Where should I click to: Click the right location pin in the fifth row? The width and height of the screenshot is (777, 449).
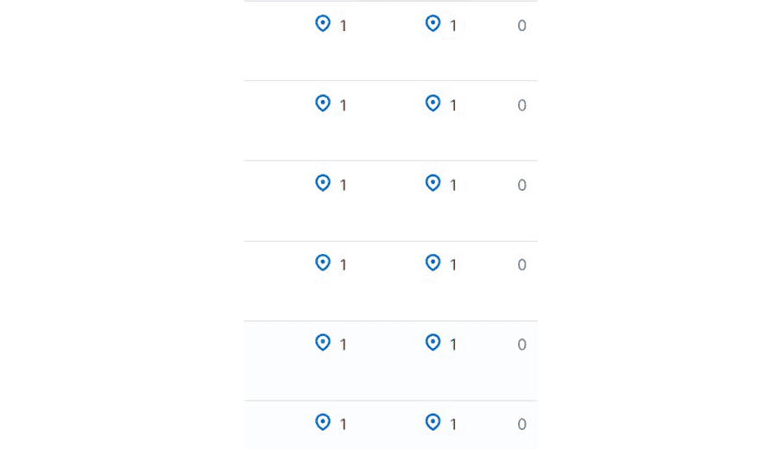[x=433, y=343]
